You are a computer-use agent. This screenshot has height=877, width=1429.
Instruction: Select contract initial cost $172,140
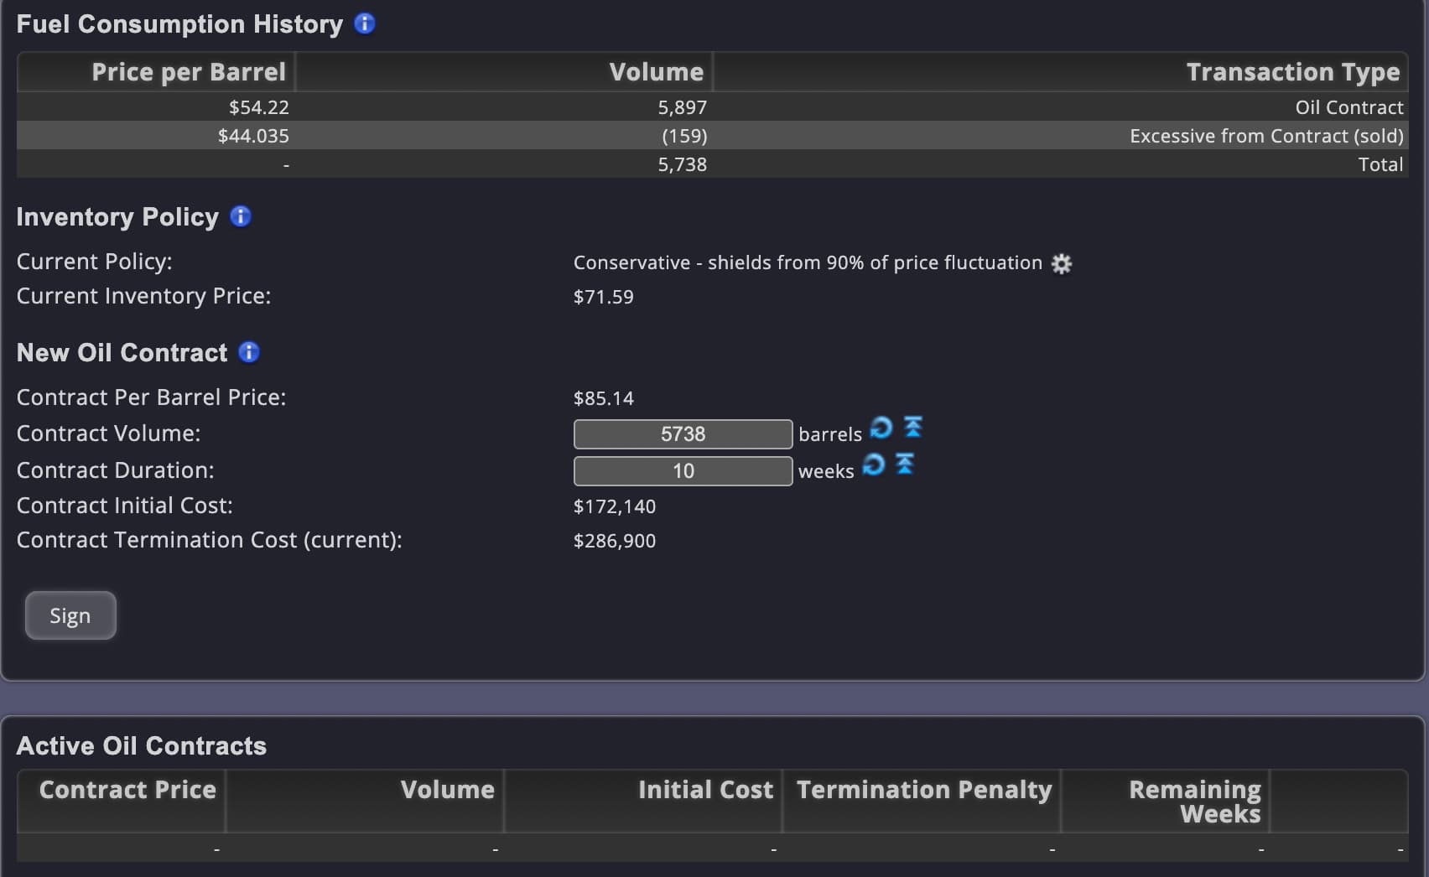tap(615, 506)
